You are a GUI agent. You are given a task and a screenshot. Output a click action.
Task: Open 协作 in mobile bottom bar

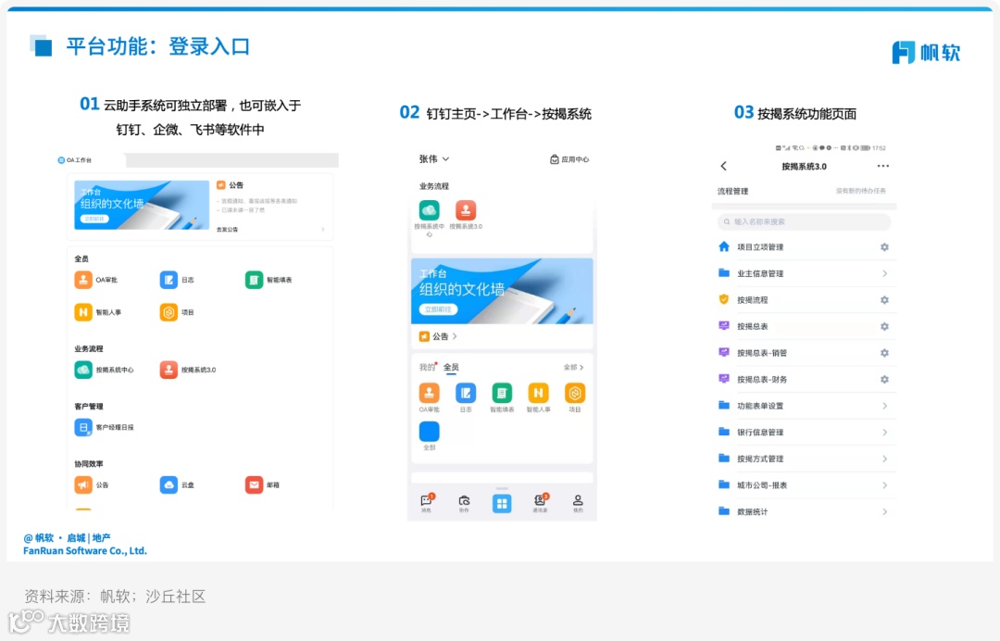click(x=464, y=504)
